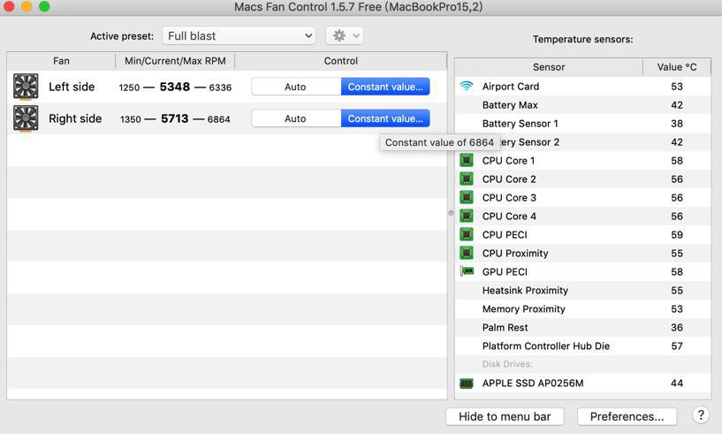Screen dimensions: 722x434
Task: Open the help question mark button
Action: coord(701,415)
